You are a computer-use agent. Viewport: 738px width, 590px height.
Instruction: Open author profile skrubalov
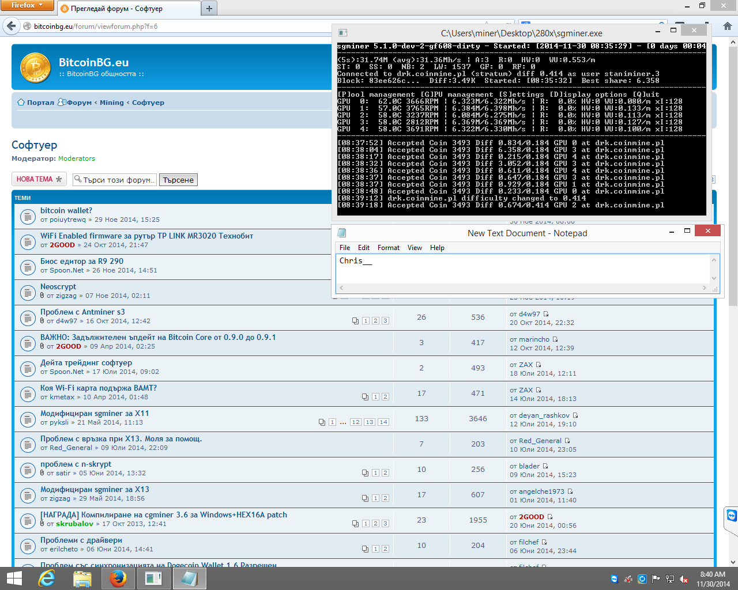pyautogui.click(x=74, y=524)
